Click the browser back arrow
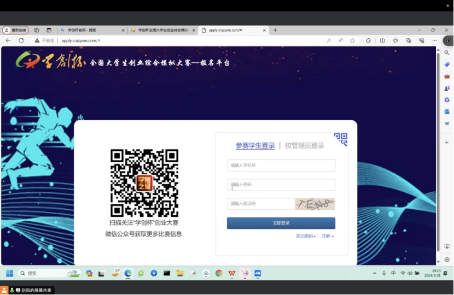454x295 pixels. [8, 40]
